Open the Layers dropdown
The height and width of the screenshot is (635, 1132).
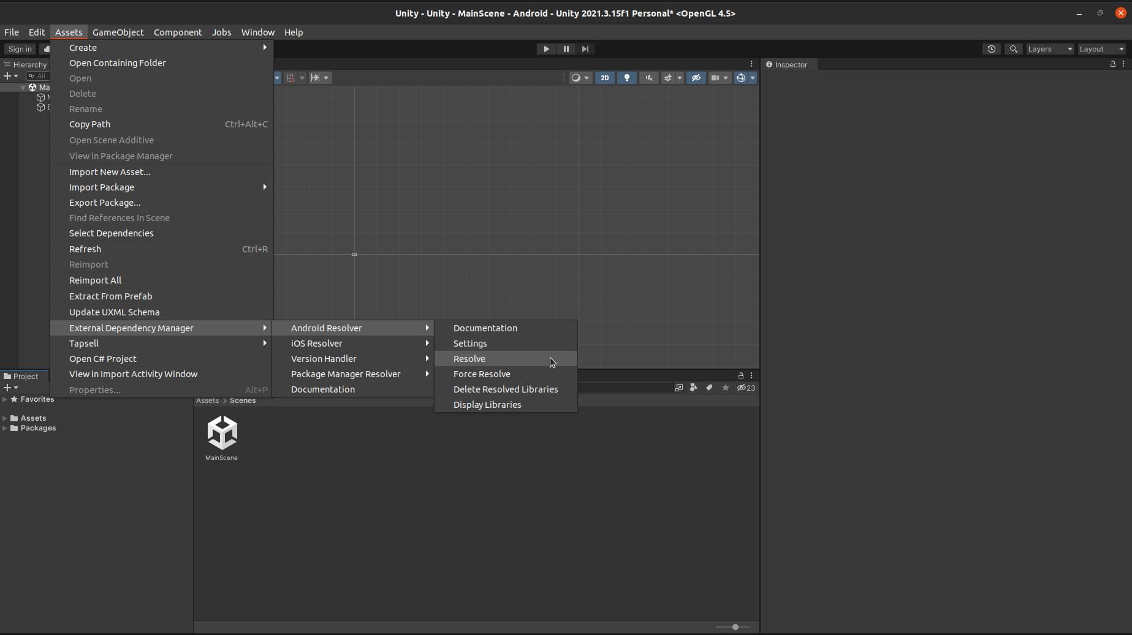tap(1050, 49)
